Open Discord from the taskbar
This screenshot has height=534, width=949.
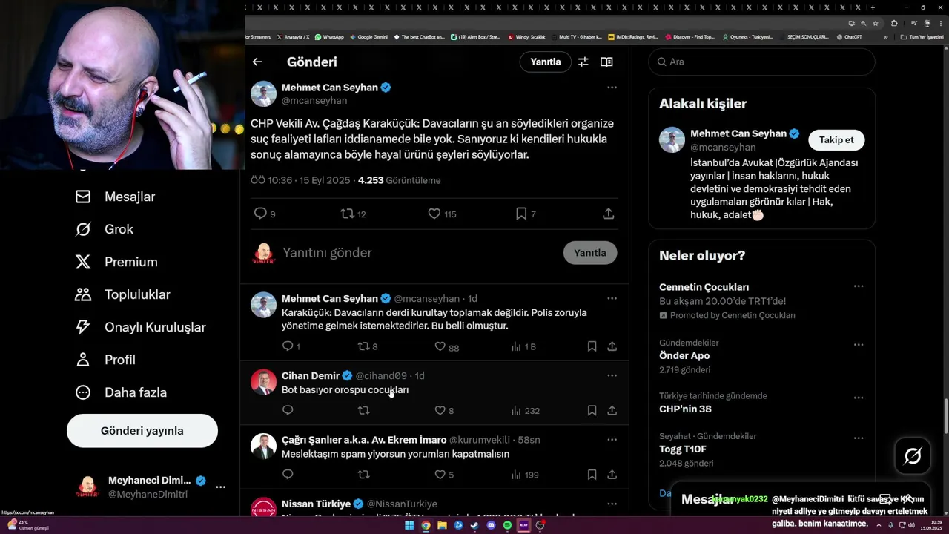[492, 525]
